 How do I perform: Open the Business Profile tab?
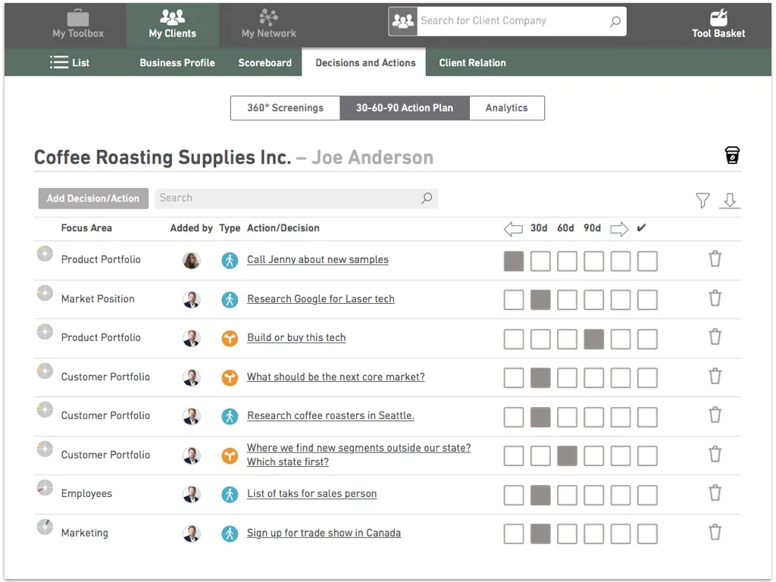click(x=177, y=62)
